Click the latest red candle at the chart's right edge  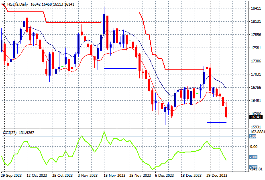pyautogui.click(x=226, y=112)
